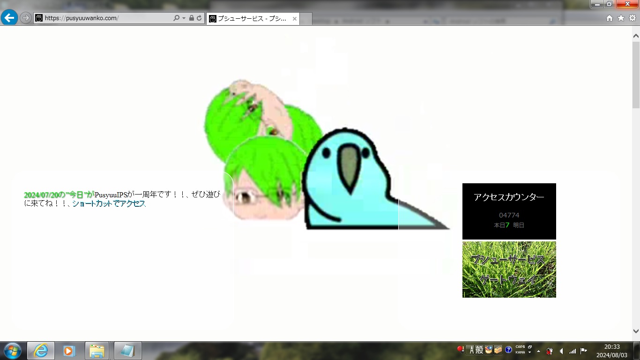Launch Windows Media Player from the taskbar
The image size is (640, 360).
[69, 351]
